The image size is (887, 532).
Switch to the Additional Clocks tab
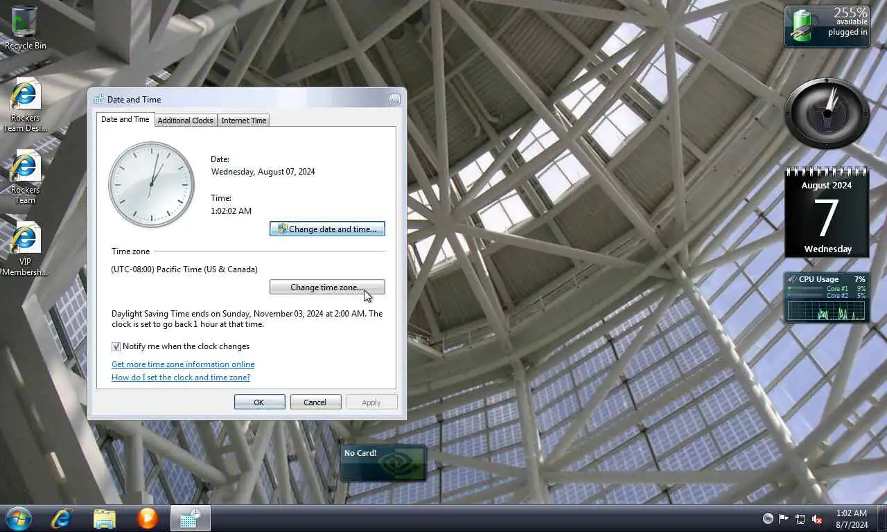click(185, 121)
